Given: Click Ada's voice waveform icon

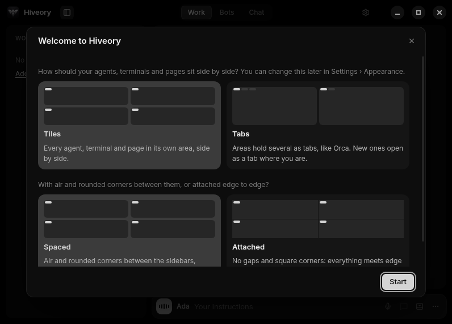Looking at the screenshot, I should pyautogui.click(x=164, y=306).
